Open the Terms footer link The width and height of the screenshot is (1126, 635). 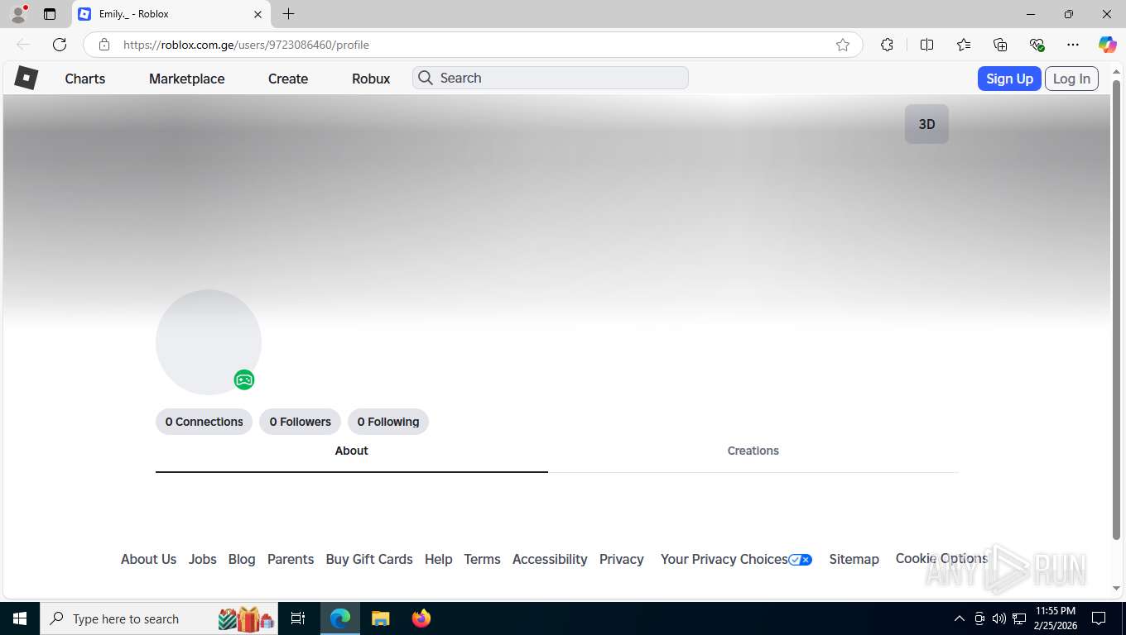point(482,560)
